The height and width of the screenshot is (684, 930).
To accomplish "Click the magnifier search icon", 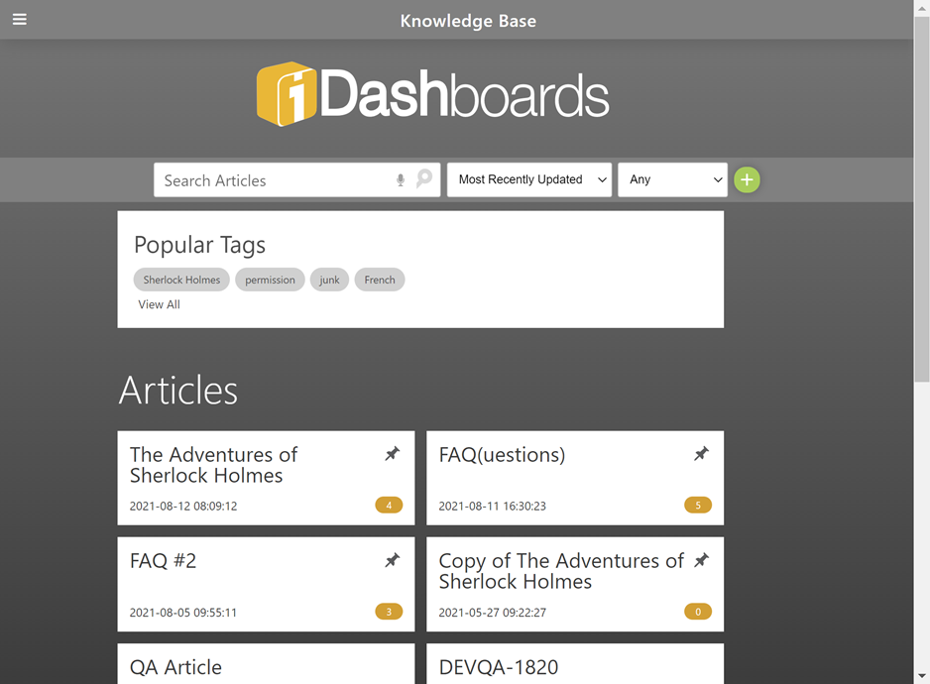I will coord(424,178).
